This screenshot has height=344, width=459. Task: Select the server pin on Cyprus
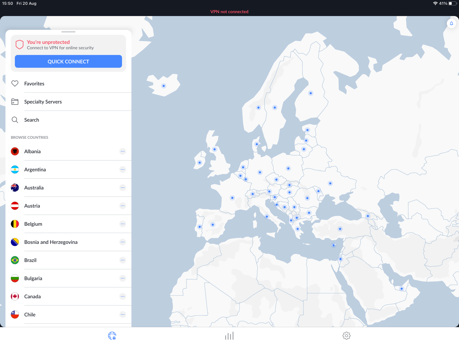[333, 245]
